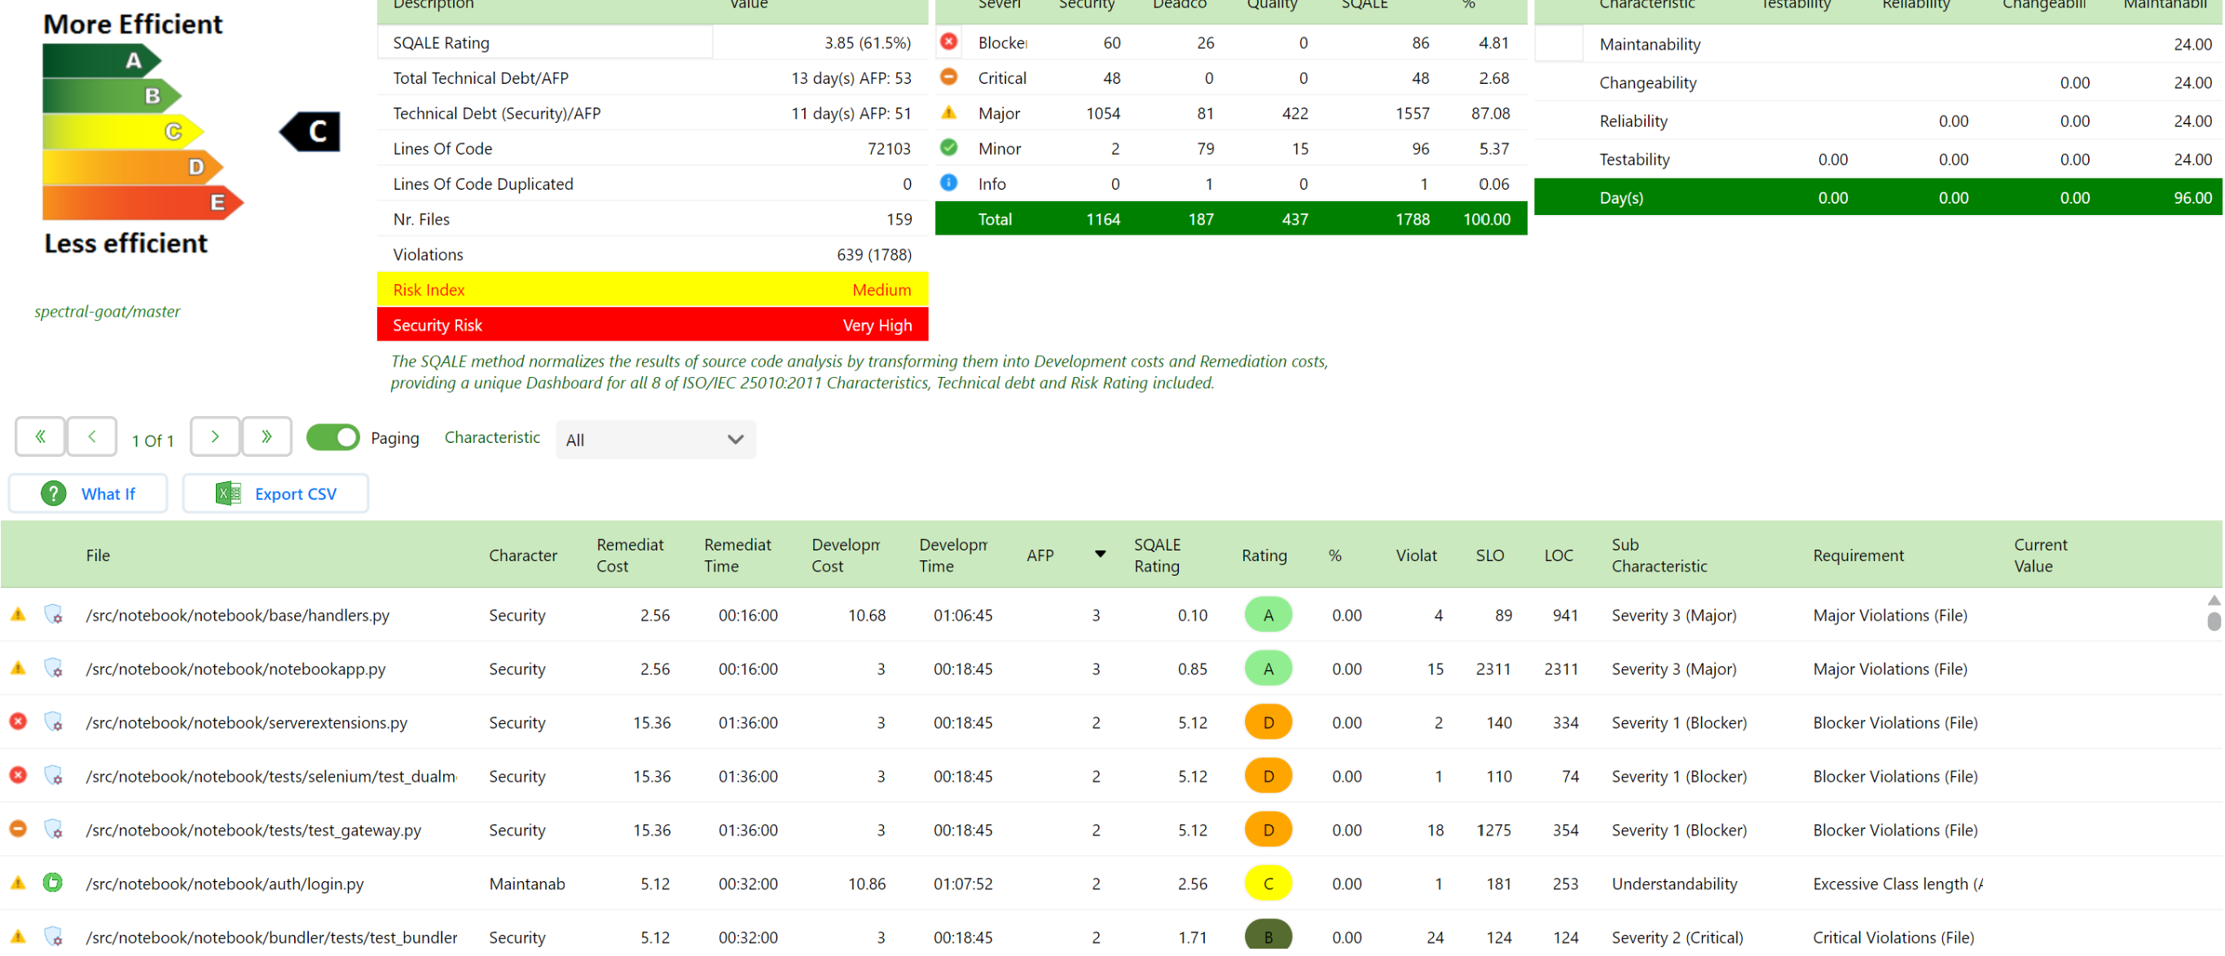Click the green maintainability icon on login.py row
The width and height of the screenshot is (2225, 956).
pos(54,884)
